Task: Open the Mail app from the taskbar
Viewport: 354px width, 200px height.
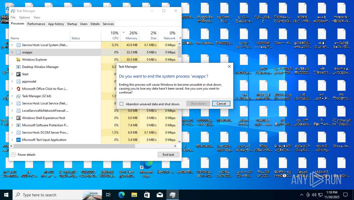Action: tap(160, 195)
